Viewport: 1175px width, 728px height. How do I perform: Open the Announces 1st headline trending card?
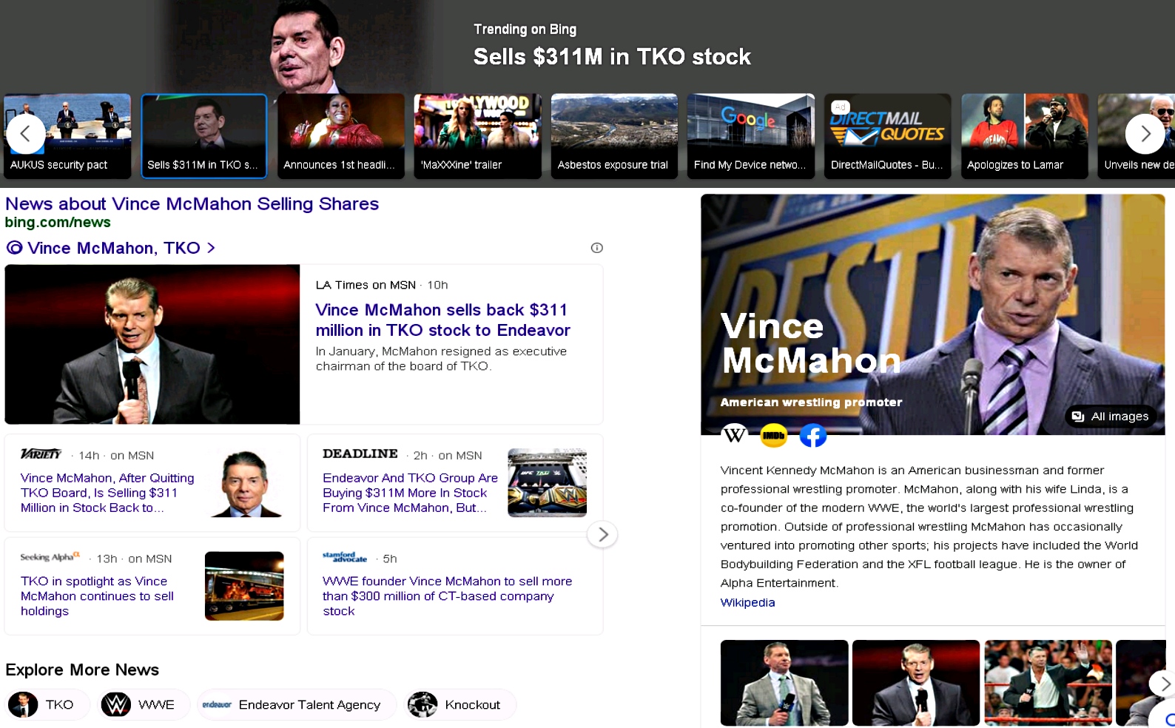pyautogui.click(x=341, y=136)
